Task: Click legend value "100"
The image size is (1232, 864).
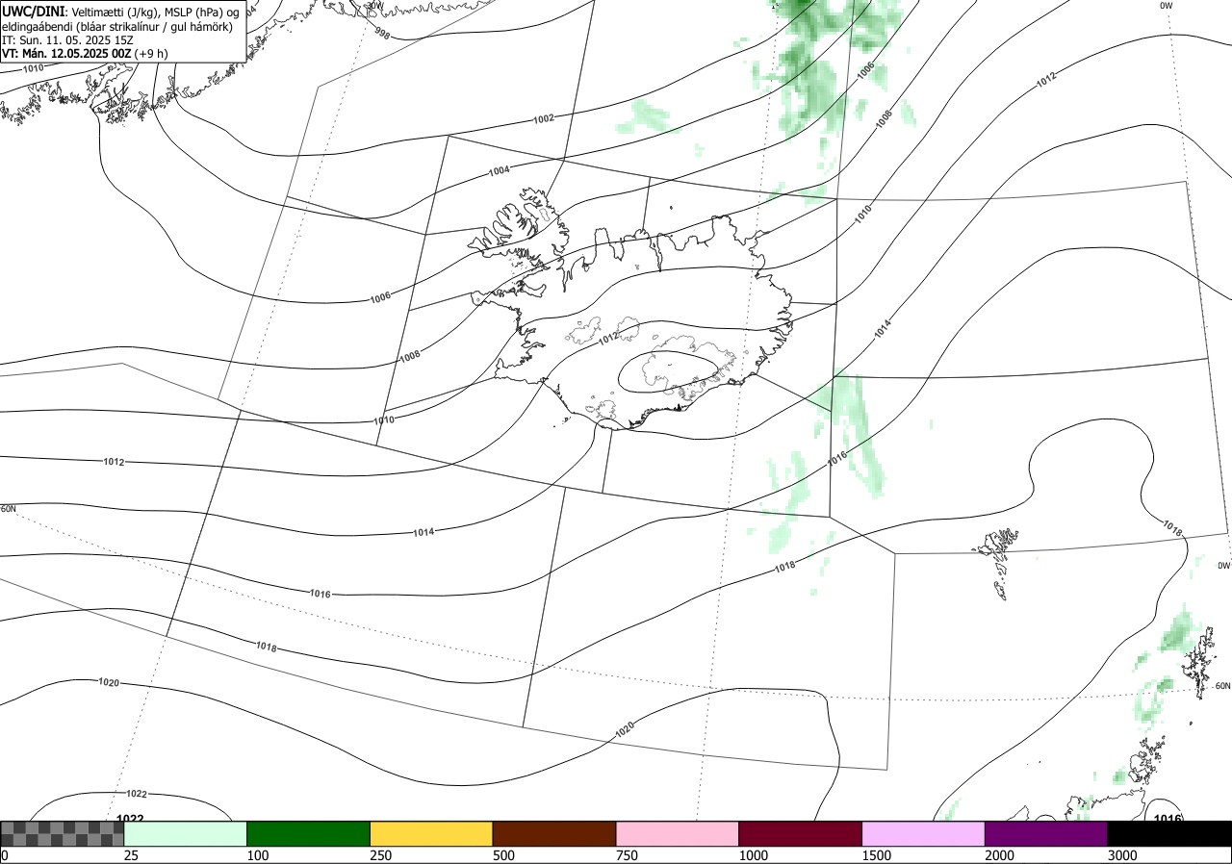Action: tap(257, 855)
